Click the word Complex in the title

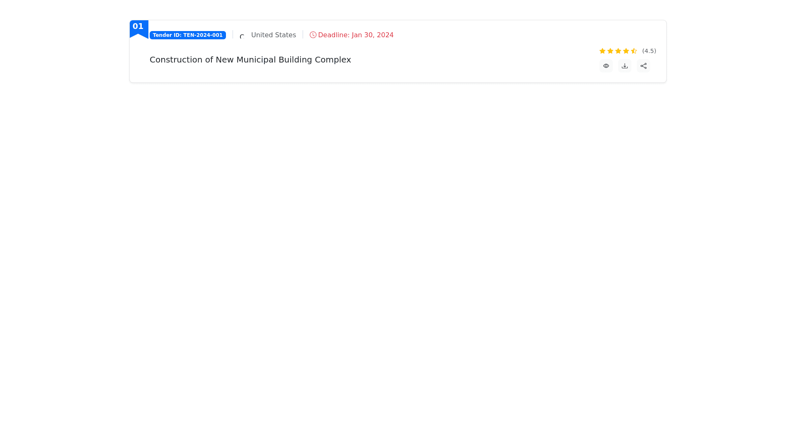pyautogui.click(x=332, y=60)
